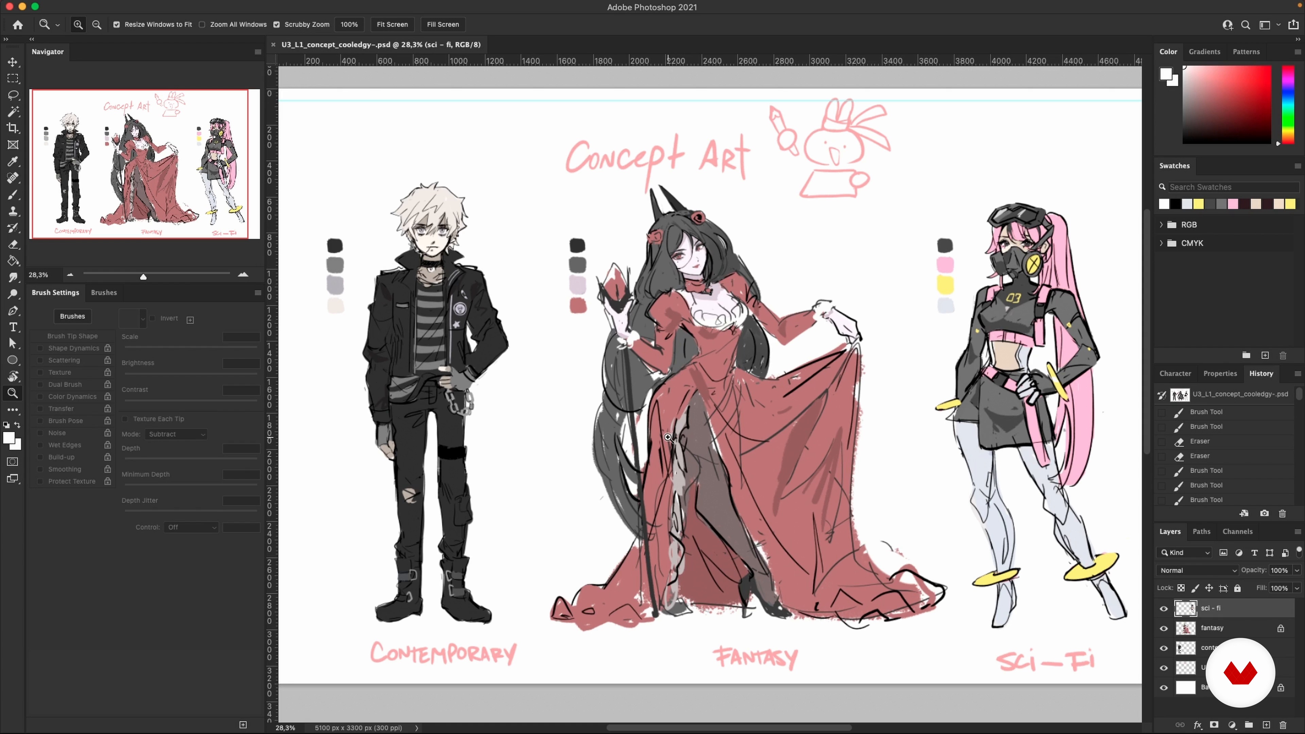
Task: Select the Move tool
Action: click(x=13, y=62)
